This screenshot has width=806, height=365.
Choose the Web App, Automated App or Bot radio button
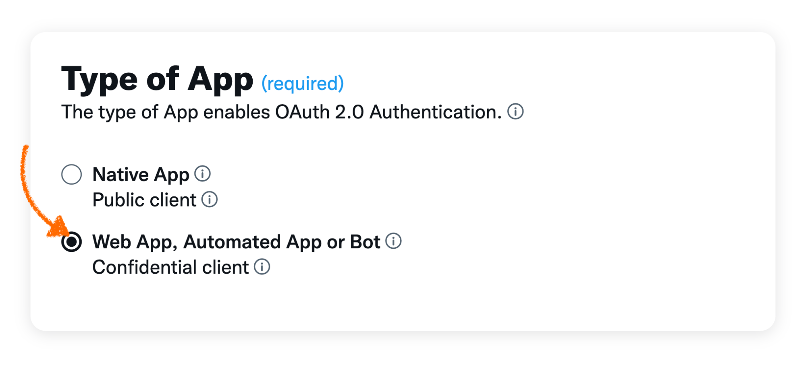pos(72,241)
